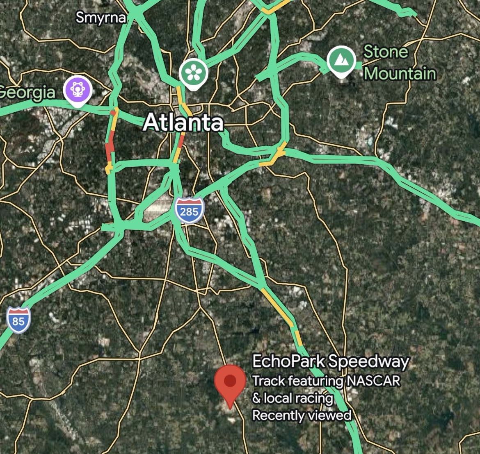
Task: Click the 'Recently viewed' text
Action: pyautogui.click(x=302, y=415)
